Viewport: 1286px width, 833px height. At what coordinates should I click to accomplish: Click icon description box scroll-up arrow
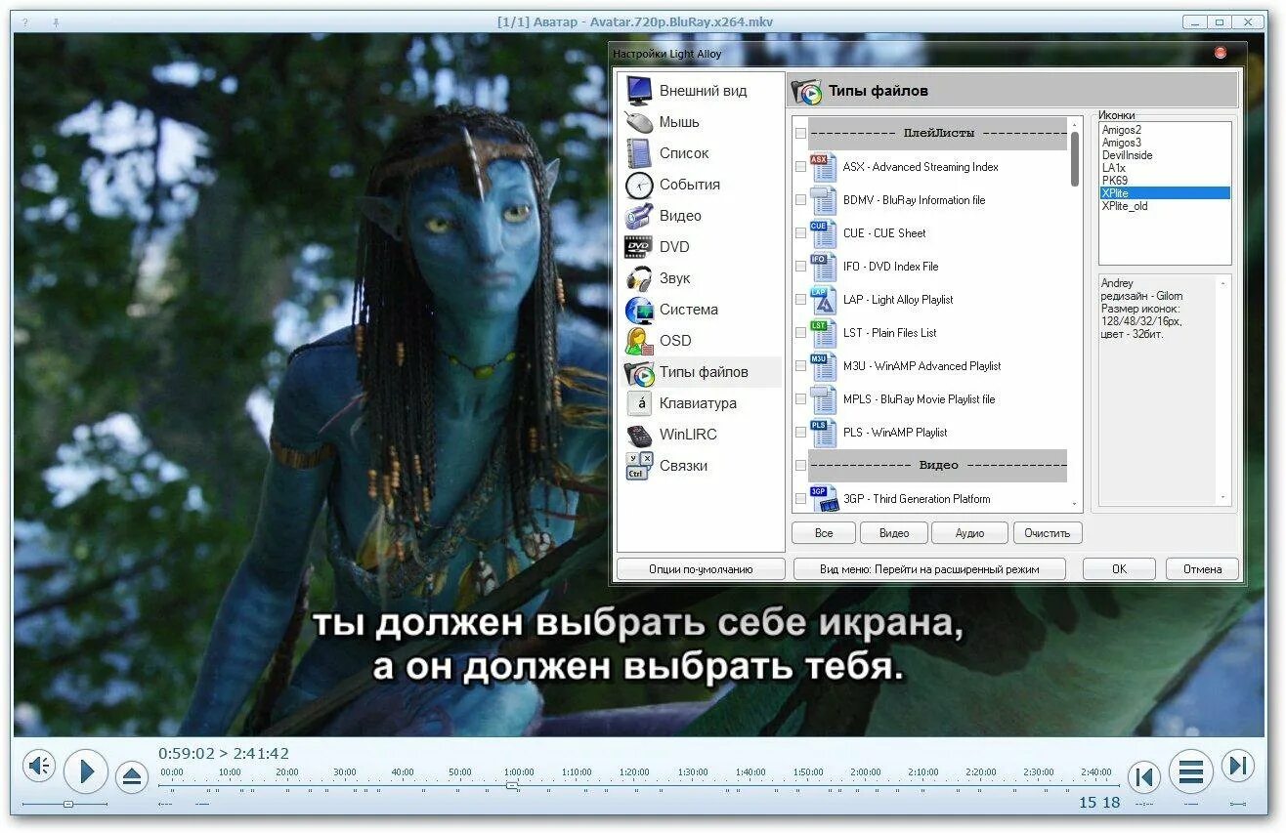tap(1222, 282)
